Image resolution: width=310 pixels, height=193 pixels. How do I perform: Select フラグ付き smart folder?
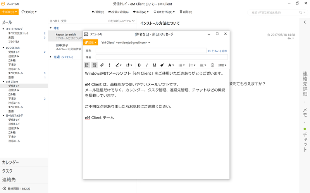pyautogui.click(x=14, y=42)
